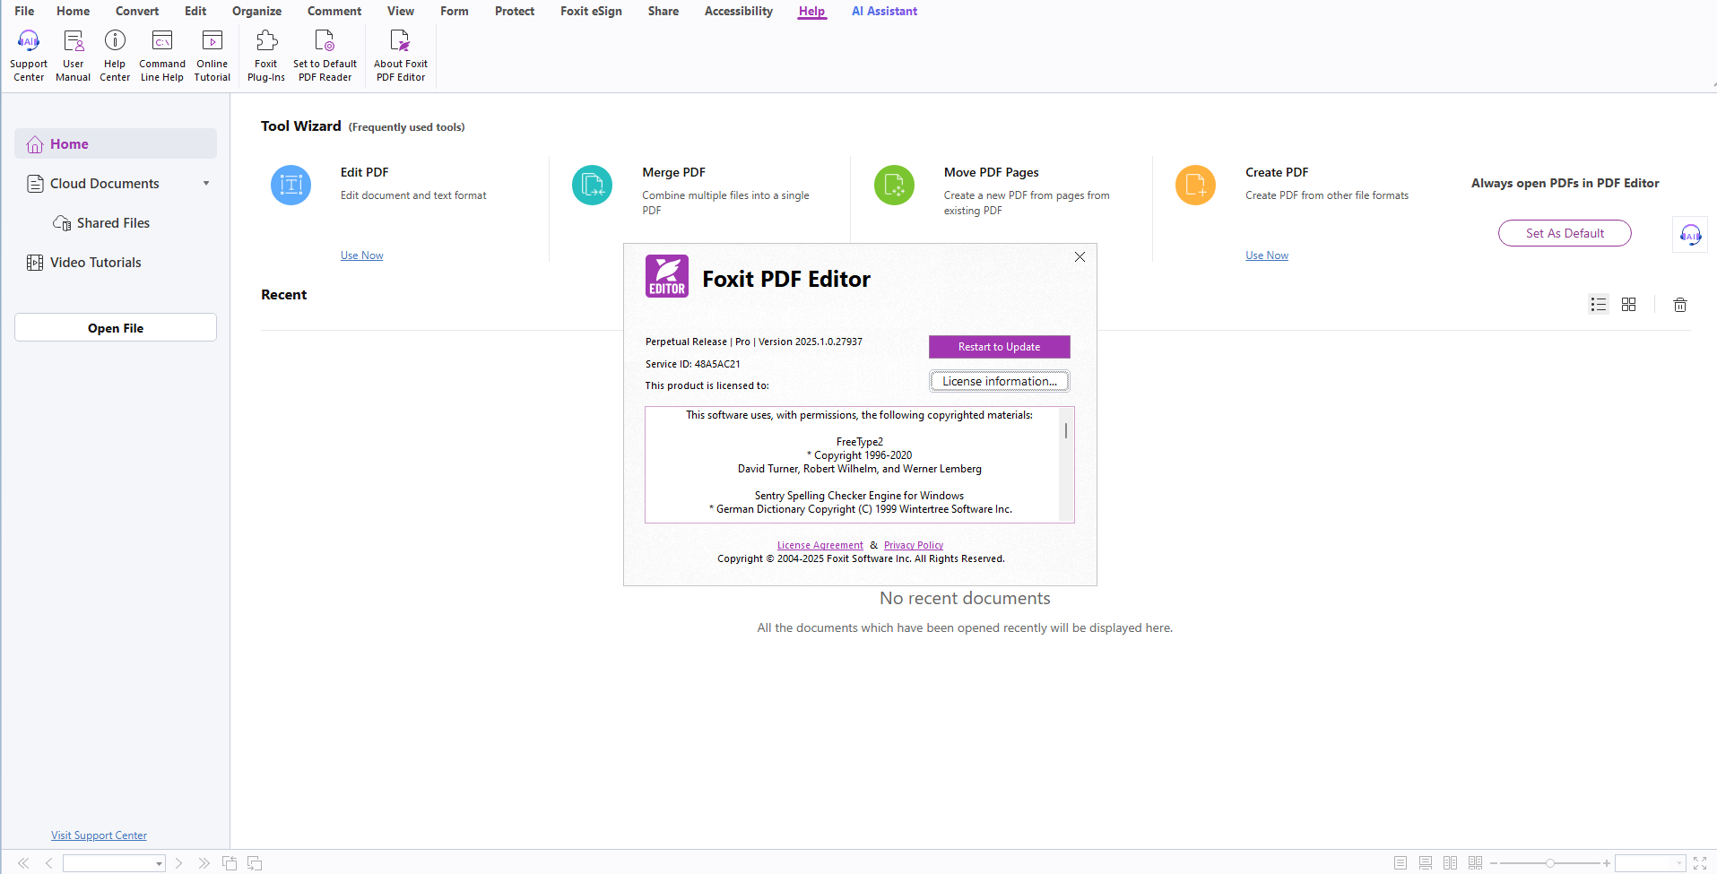
Task: Click the Move PDF Pages tool icon
Action: coord(894,185)
